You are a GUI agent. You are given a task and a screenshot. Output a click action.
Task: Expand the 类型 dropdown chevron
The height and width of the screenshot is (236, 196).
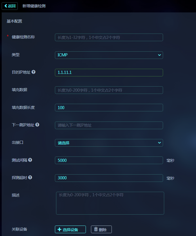coord(159,55)
